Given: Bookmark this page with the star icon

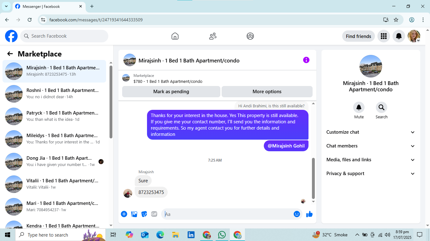Looking at the screenshot, I should coord(396,20).
